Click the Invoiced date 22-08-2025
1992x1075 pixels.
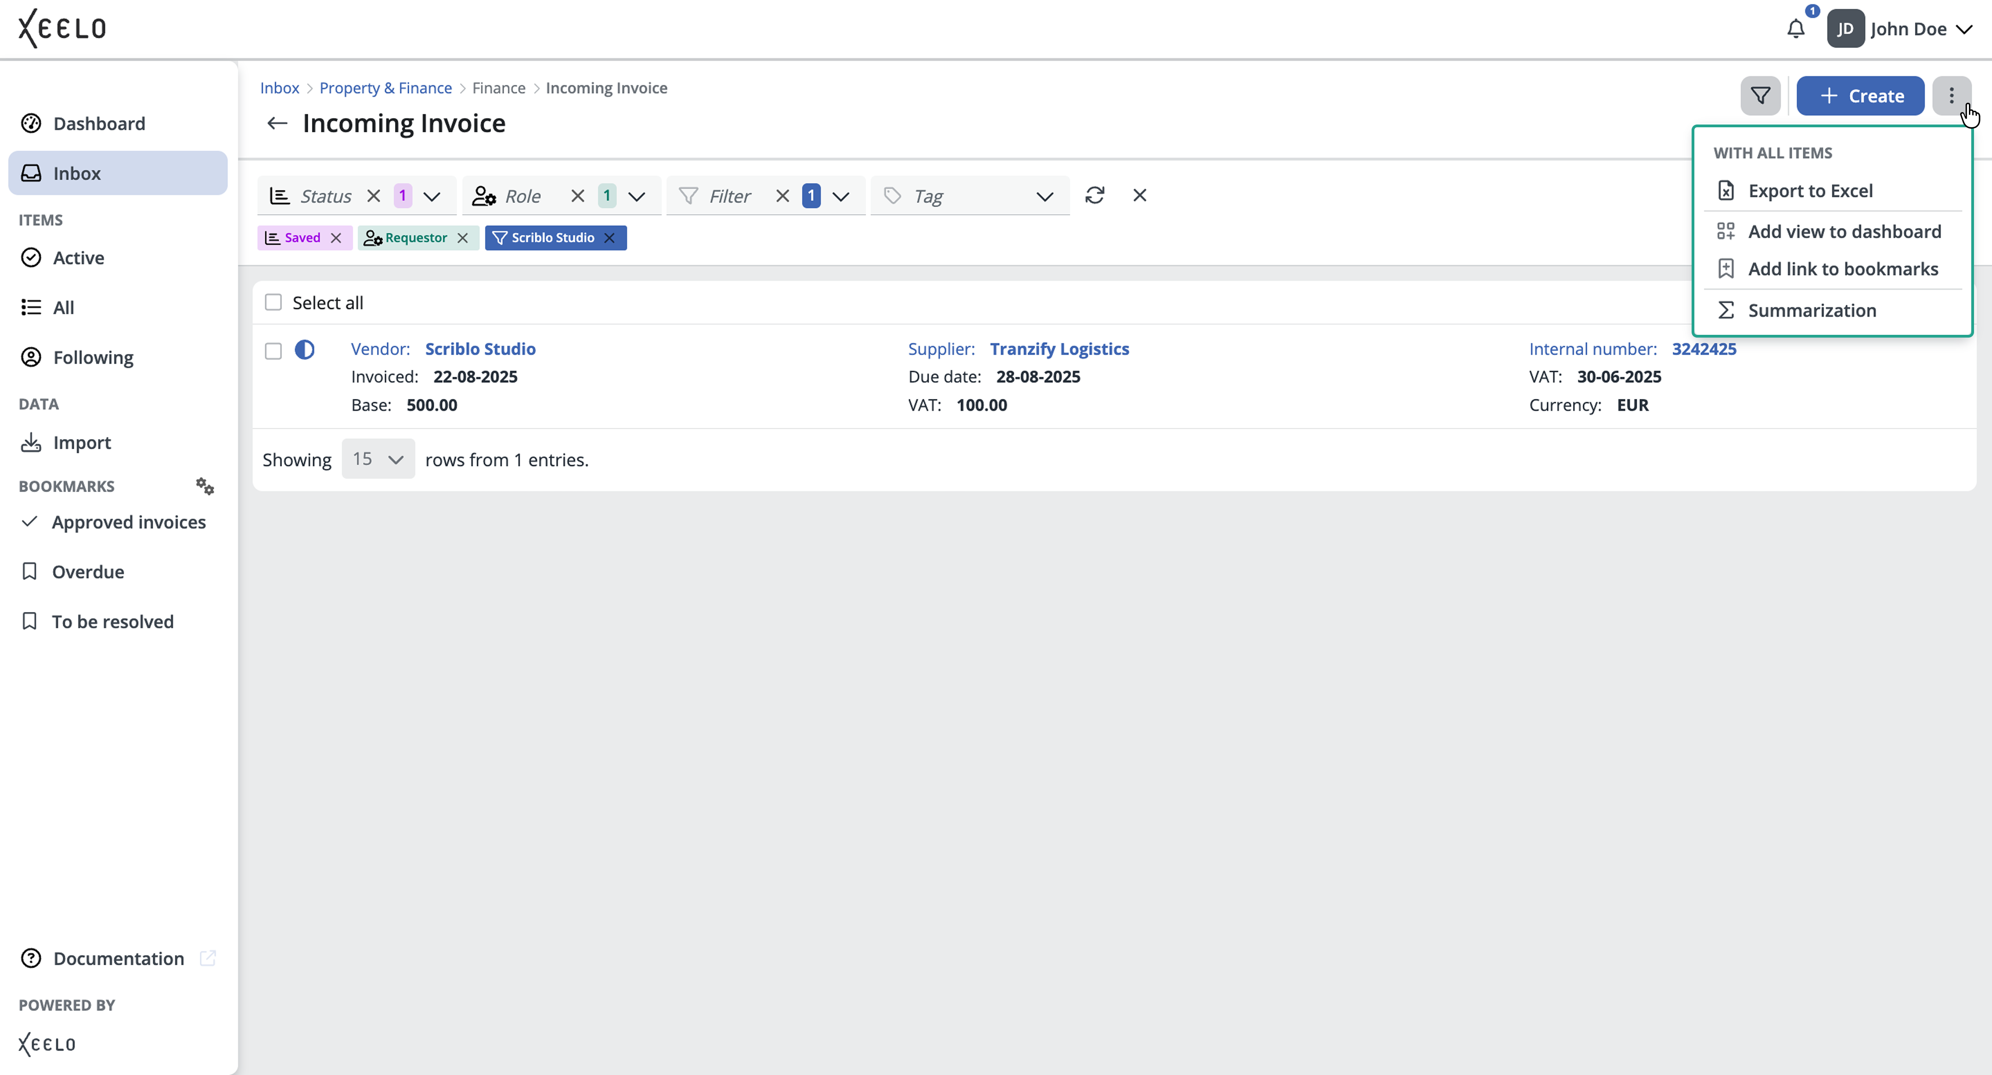pyautogui.click(x=475, y=376)
